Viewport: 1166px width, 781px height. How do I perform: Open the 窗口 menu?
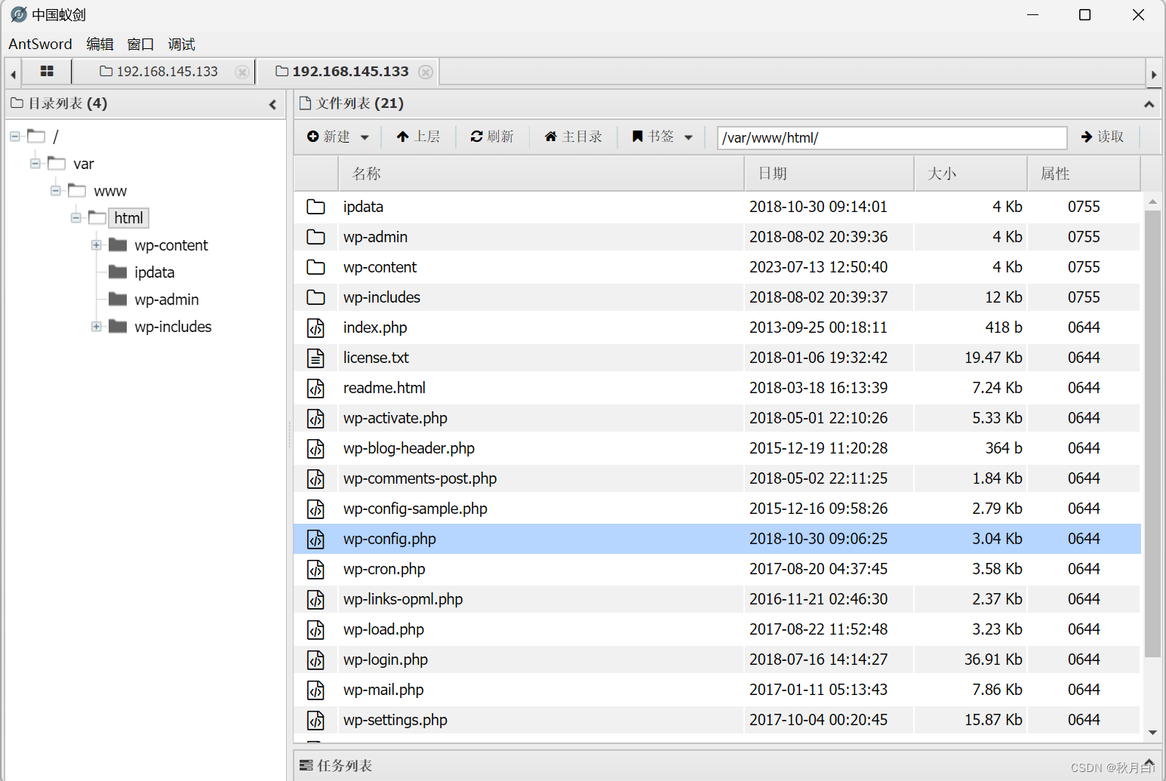pos(140,44)
